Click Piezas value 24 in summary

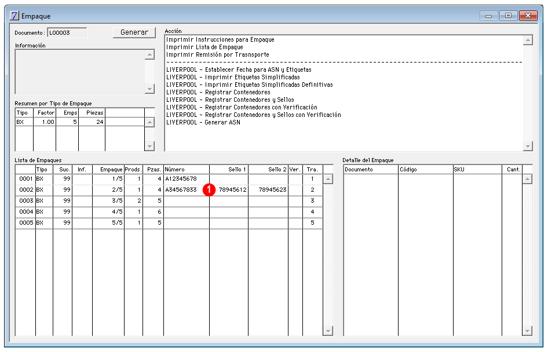point(100,122)
